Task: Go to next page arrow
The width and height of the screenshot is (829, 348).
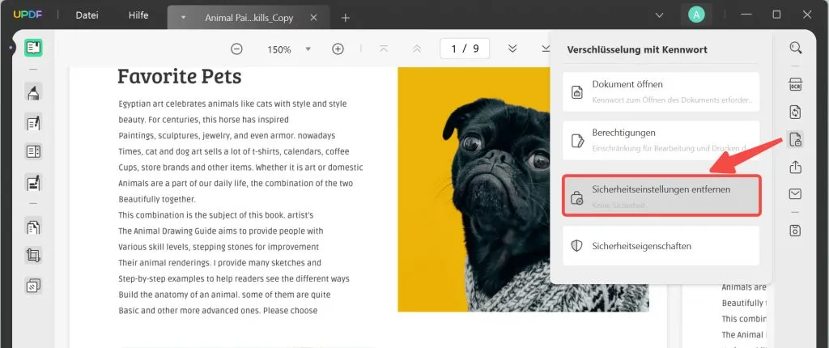Action: [x=512, y=49]
